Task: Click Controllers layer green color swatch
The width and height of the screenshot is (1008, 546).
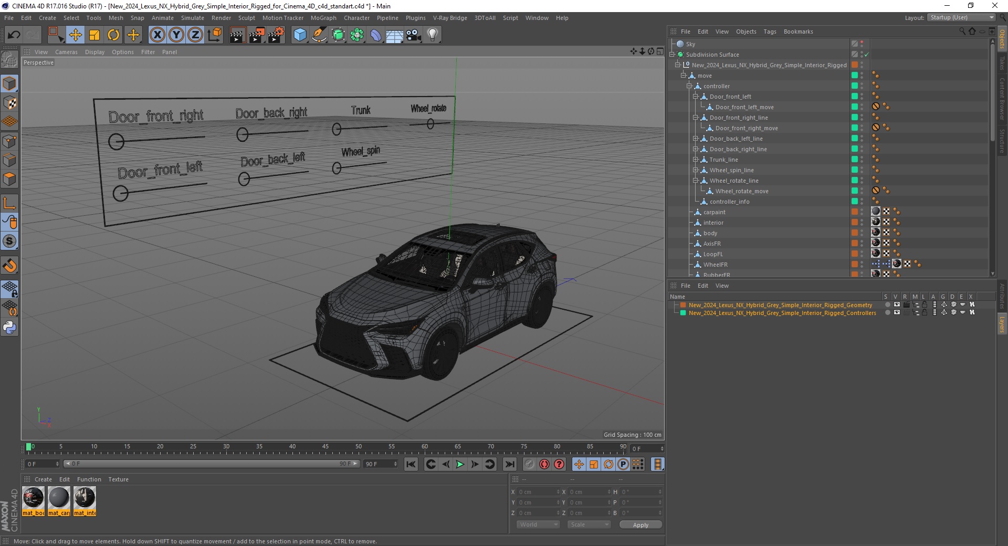Action: coord(683,312)
